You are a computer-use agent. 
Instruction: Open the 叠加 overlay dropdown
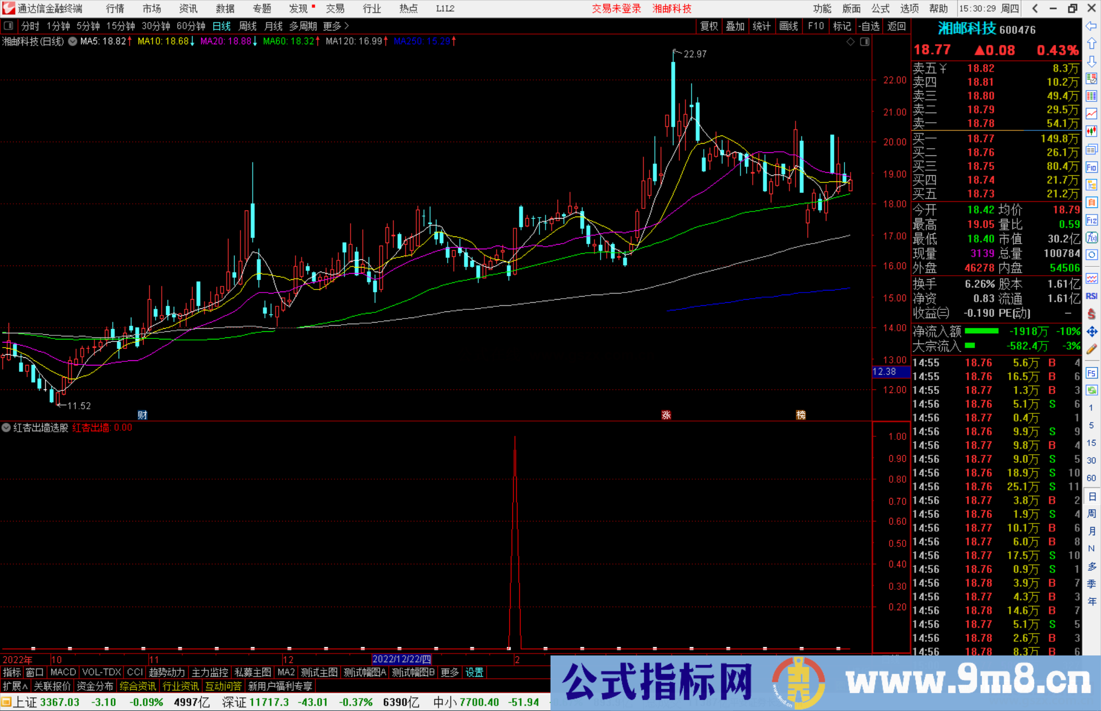point(735,26)
